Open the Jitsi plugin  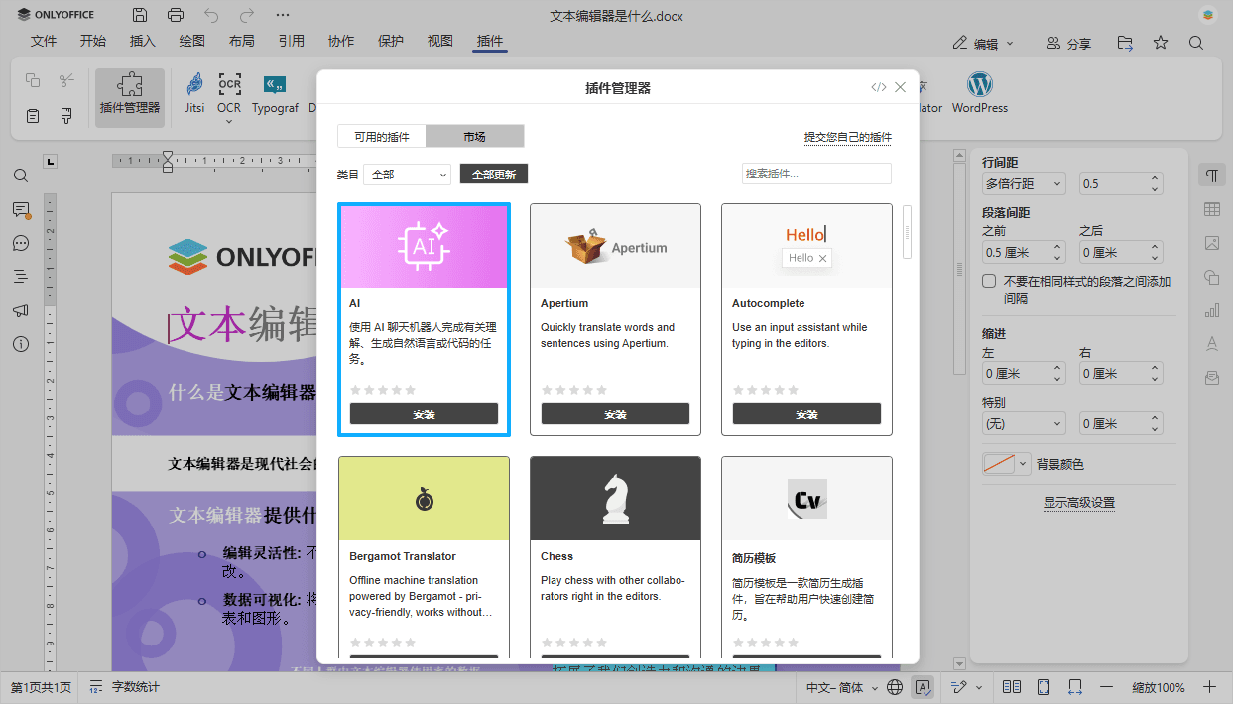[x=194, y=92]
